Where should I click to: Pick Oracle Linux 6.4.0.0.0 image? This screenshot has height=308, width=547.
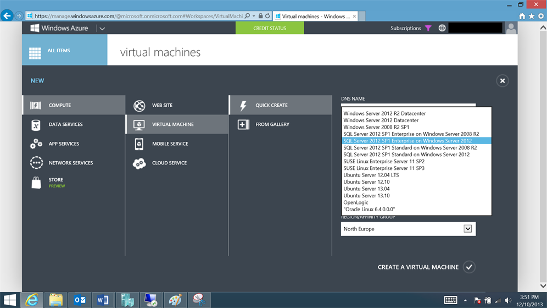416,209
